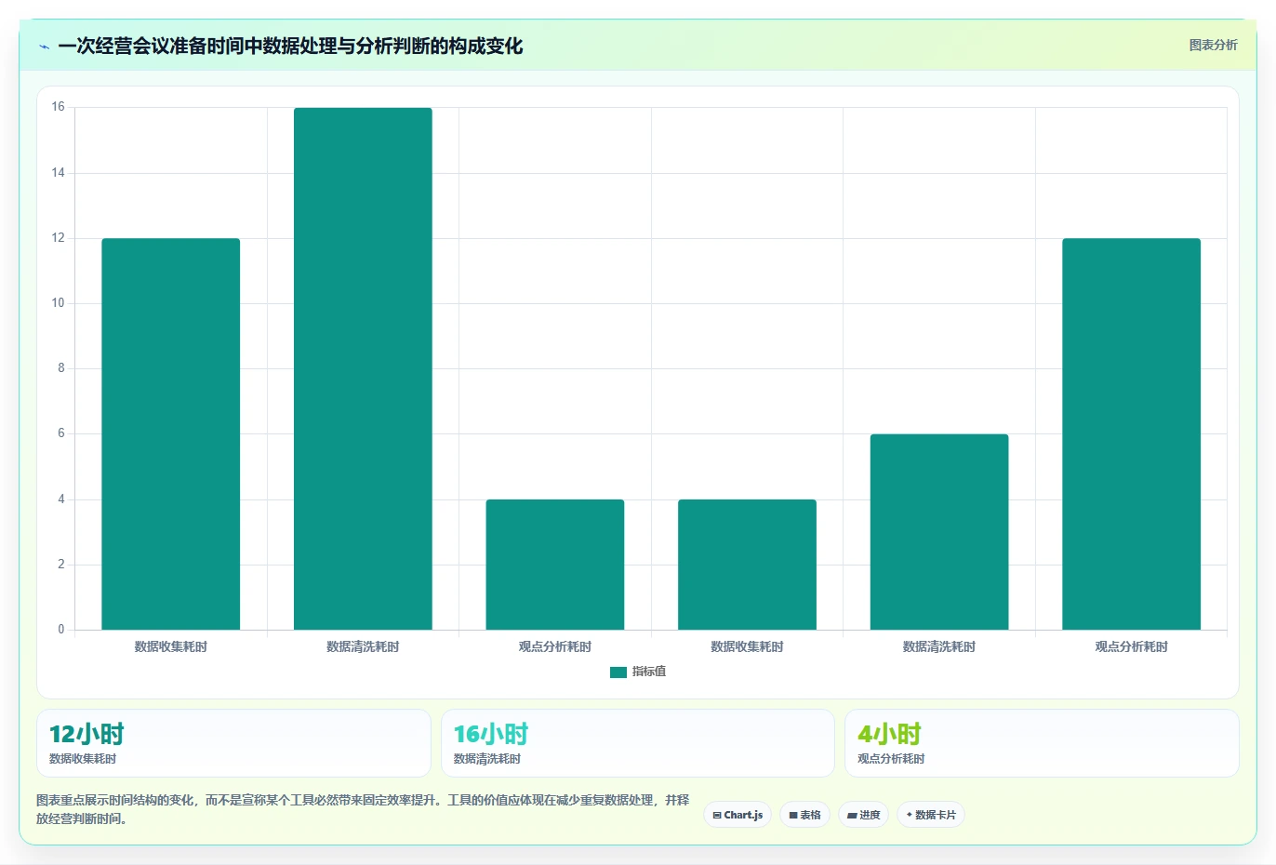Click the teal legend swatch for 指标值
The image size is (1276, 865).
(x=618, y=672)
